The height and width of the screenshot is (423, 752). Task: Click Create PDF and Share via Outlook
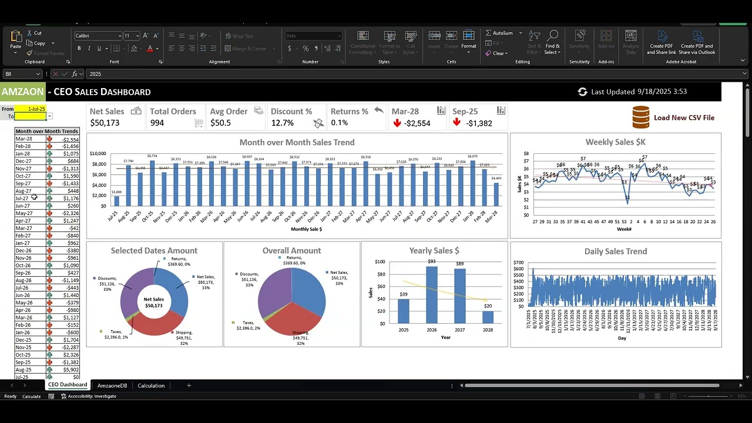[697, 42]
